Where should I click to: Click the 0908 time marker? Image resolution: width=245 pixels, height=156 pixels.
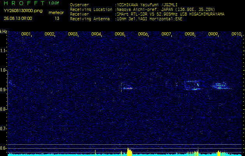point(189,34)
